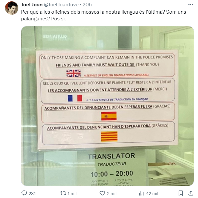Viewport: 198px width, 198px height.
Task: Open the @JoelJoanJuve handle link
Action: point(61,5)
